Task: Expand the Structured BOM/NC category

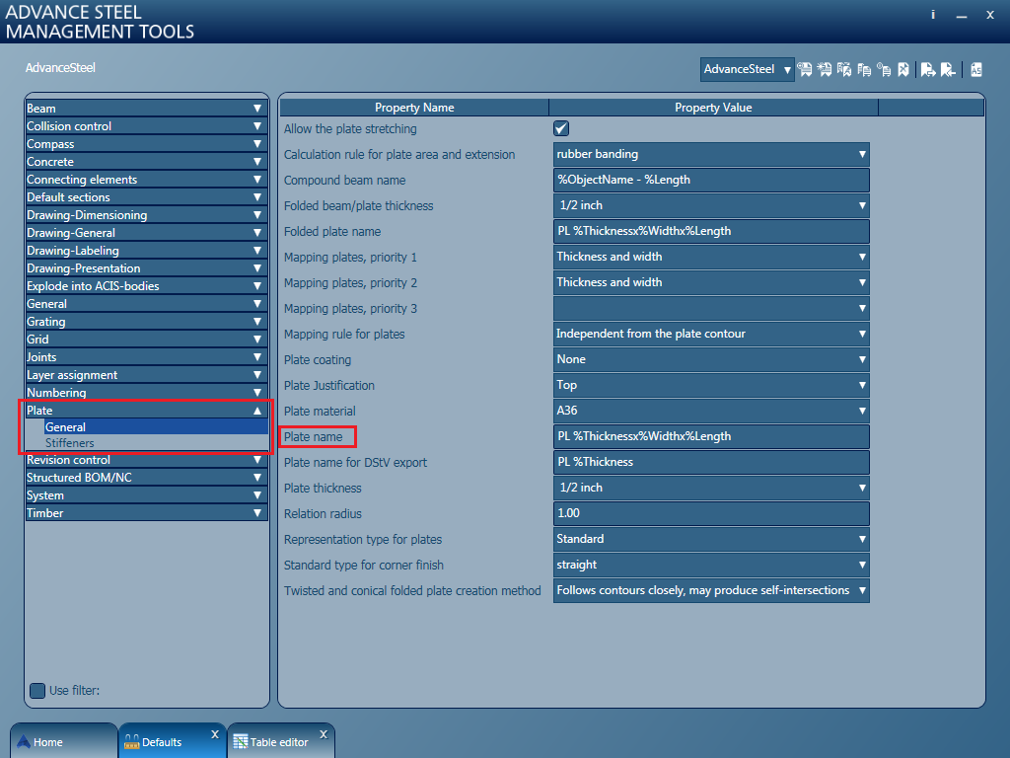Action: pyautogui.click(x=146, y=478)
